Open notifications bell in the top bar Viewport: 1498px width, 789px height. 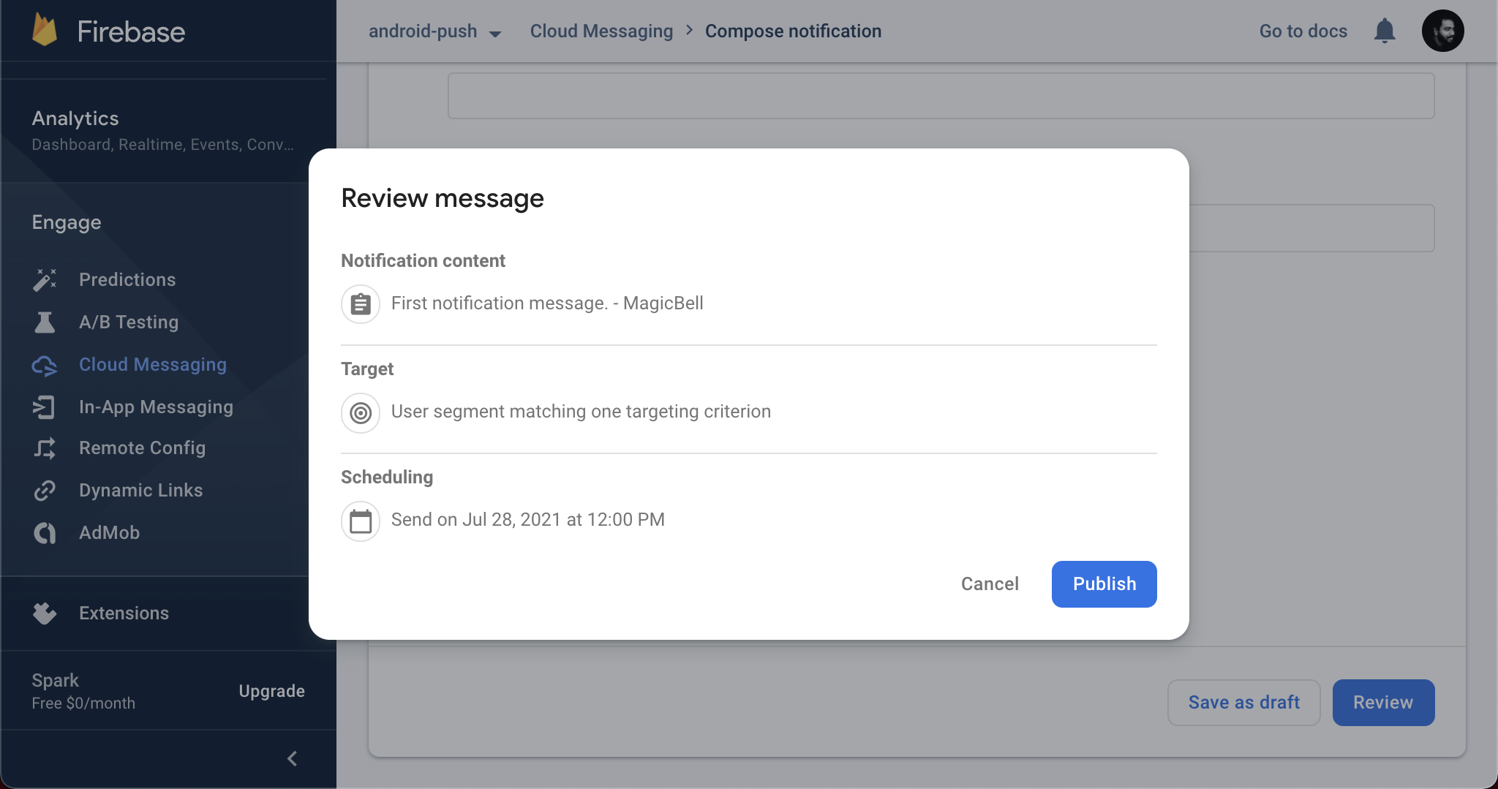(x=1385, y=30)
